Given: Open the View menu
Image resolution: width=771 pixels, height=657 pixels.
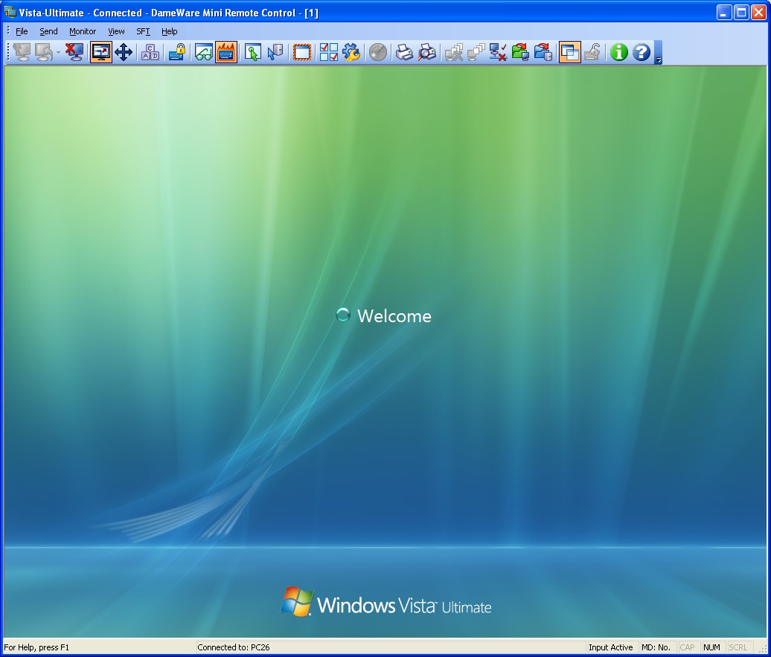Looking at the screenshot, I should [x=117, y=31].
